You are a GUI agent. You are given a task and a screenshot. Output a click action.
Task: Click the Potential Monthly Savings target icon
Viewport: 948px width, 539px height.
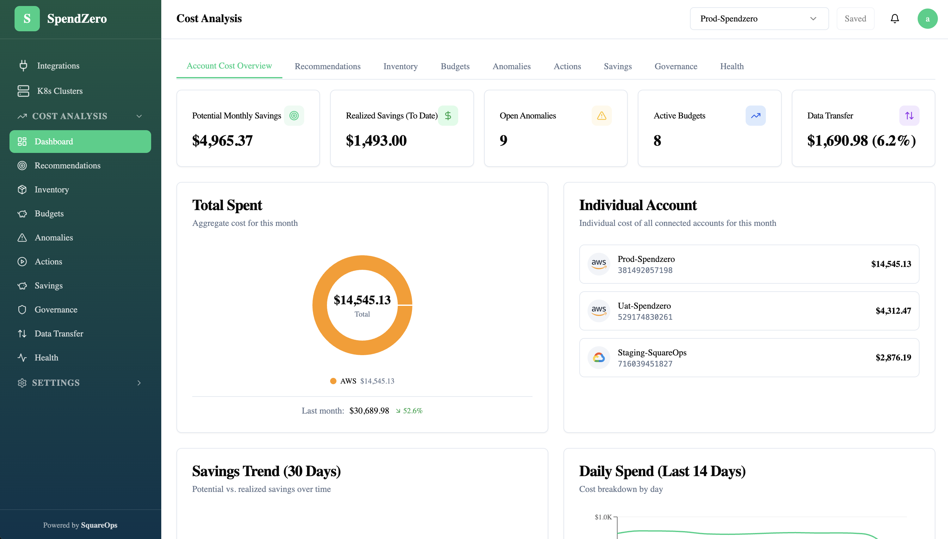coord(294,116)
